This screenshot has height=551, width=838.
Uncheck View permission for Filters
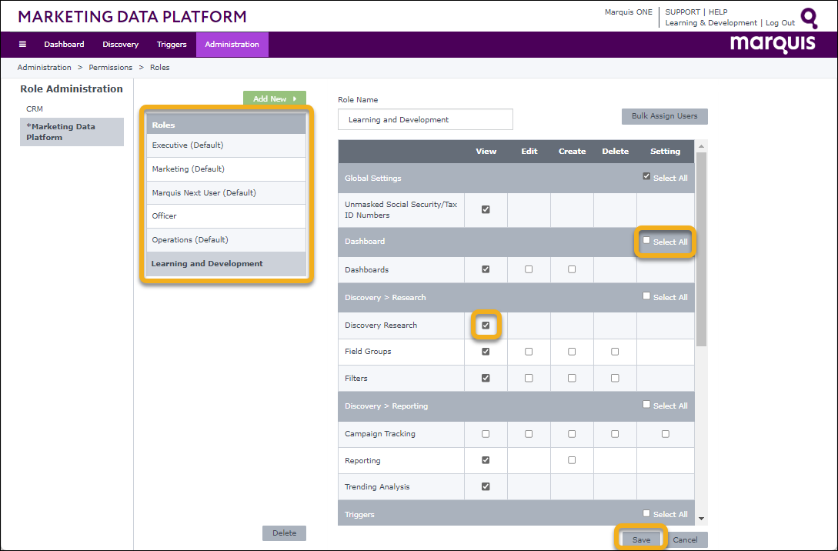click(486, 378)
